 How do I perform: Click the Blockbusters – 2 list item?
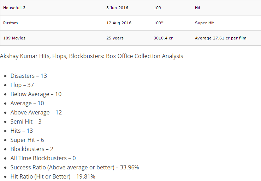pyautogui.click(x=32, y=149)
